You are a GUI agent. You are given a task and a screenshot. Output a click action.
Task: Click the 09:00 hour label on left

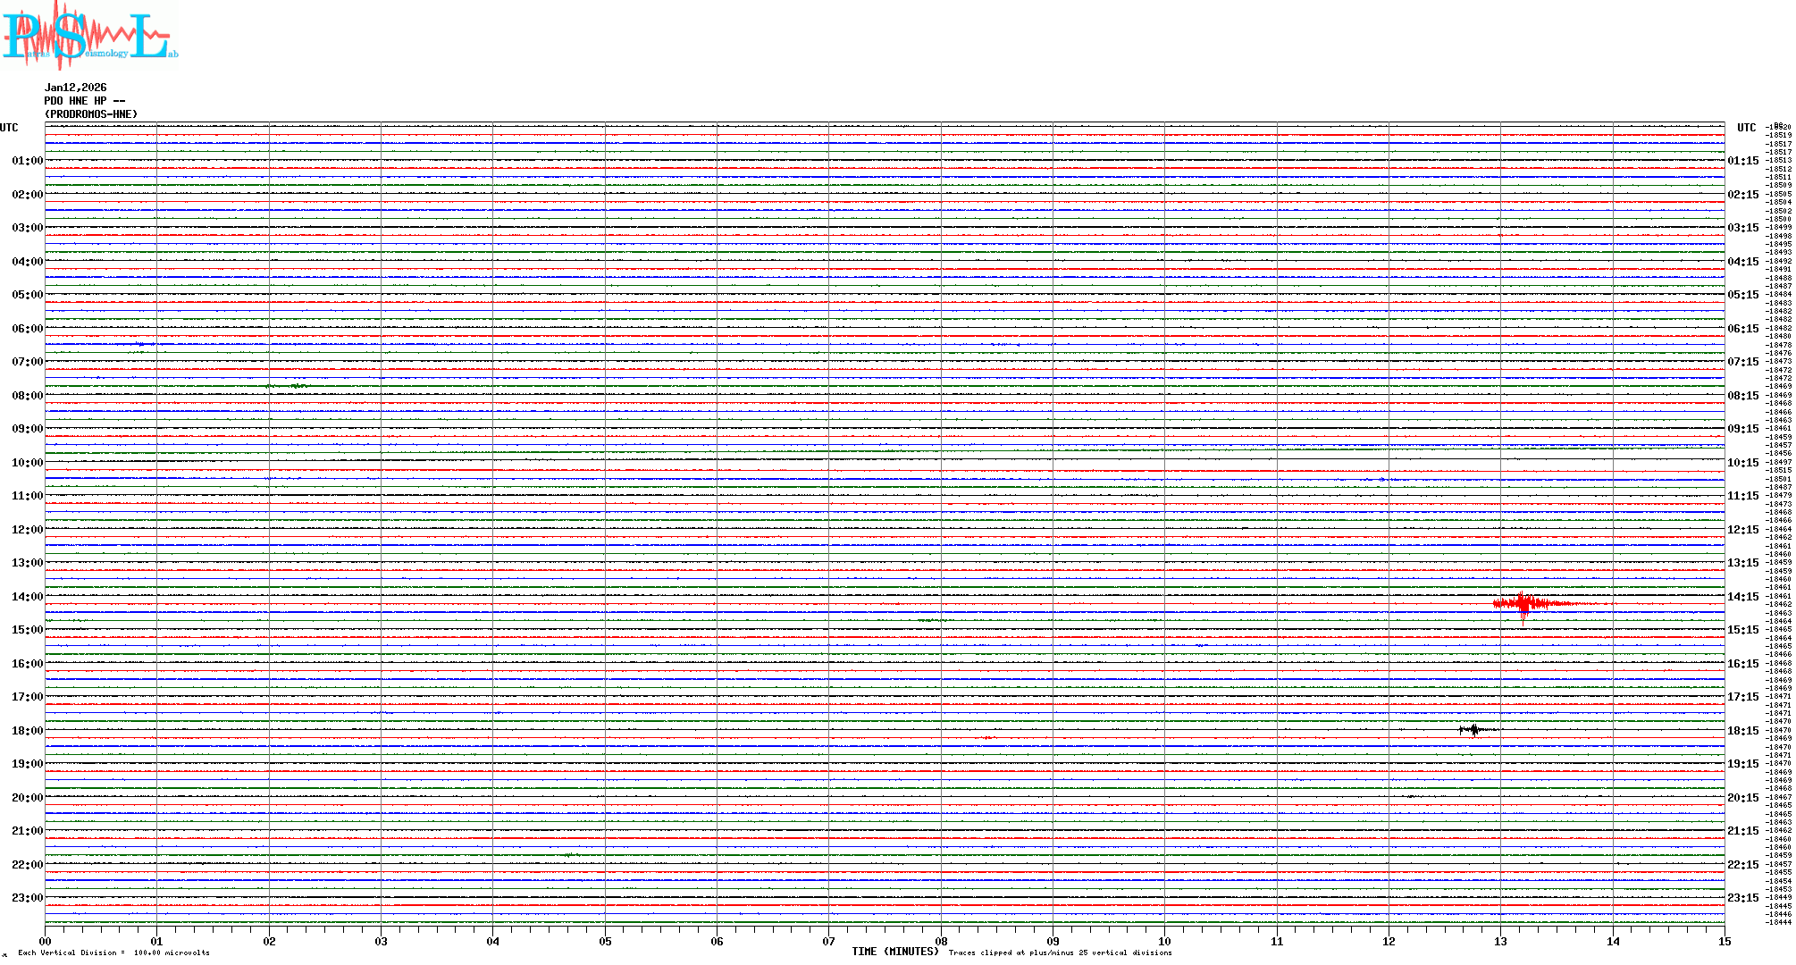click(27, 429)
